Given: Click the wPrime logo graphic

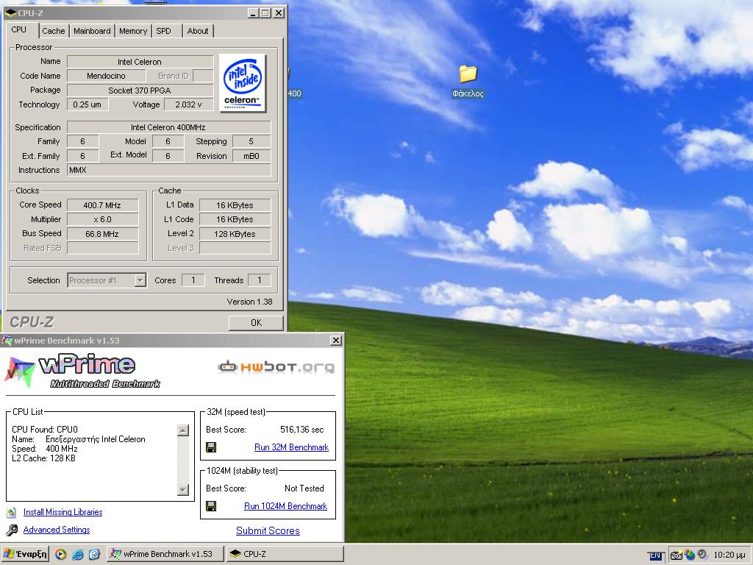Looking at the screenshot, I should coord(82,372).
